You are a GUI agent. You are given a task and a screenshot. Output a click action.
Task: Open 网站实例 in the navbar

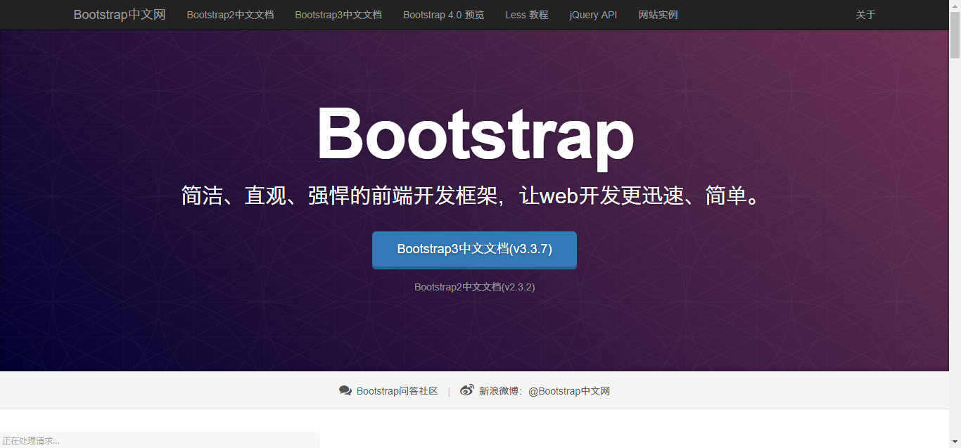coord(658,15)
